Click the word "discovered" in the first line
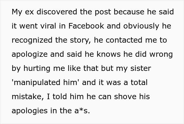 (x=50, y=12)
